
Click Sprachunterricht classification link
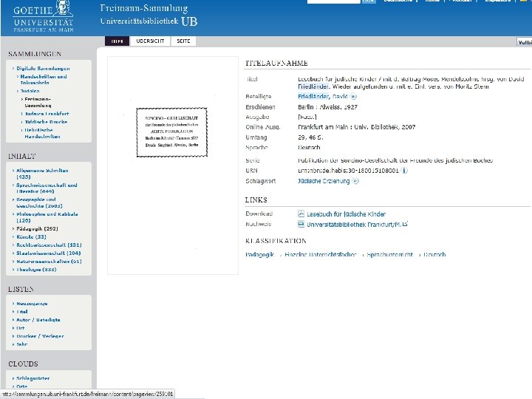coord(390,254)
